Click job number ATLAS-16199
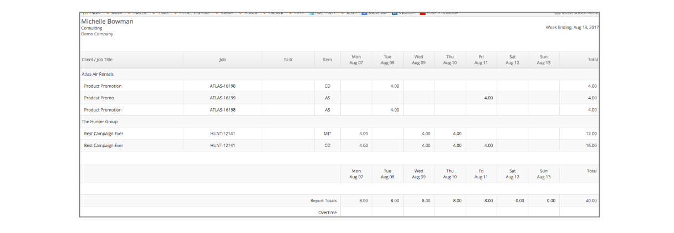 [222, 98]
